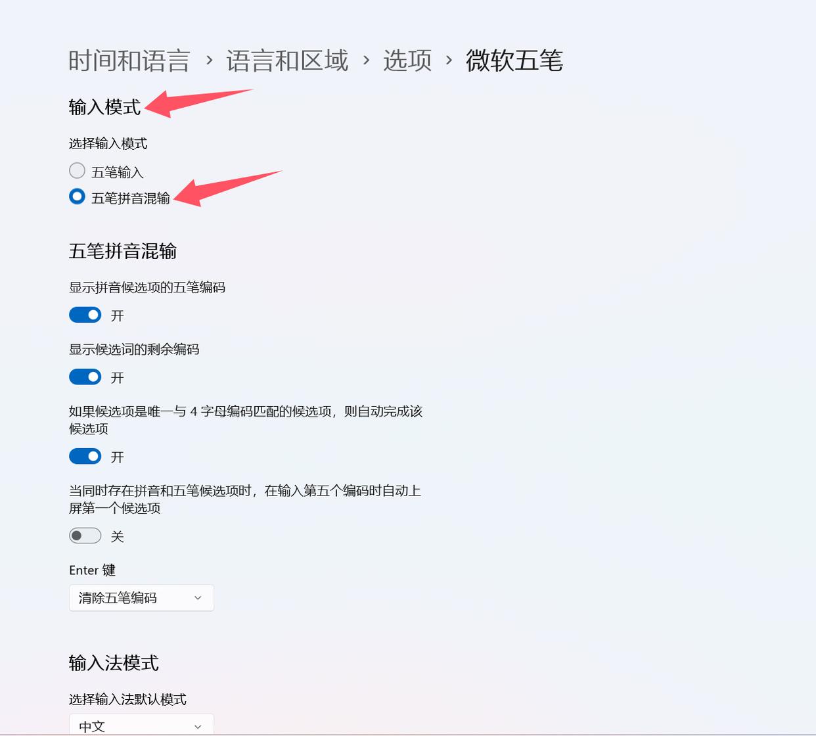This screenshot has height=736, width=816.
Task: Navigate back to 语言和区域 breadcrumb
Action: [287, 60]
